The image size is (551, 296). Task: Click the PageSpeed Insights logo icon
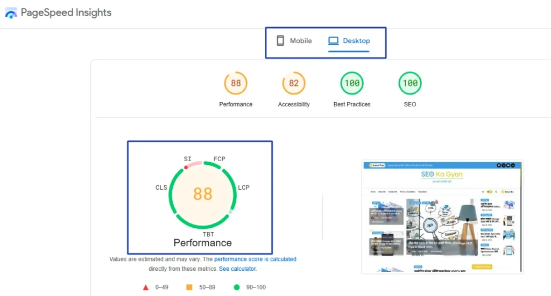(11, 13)
